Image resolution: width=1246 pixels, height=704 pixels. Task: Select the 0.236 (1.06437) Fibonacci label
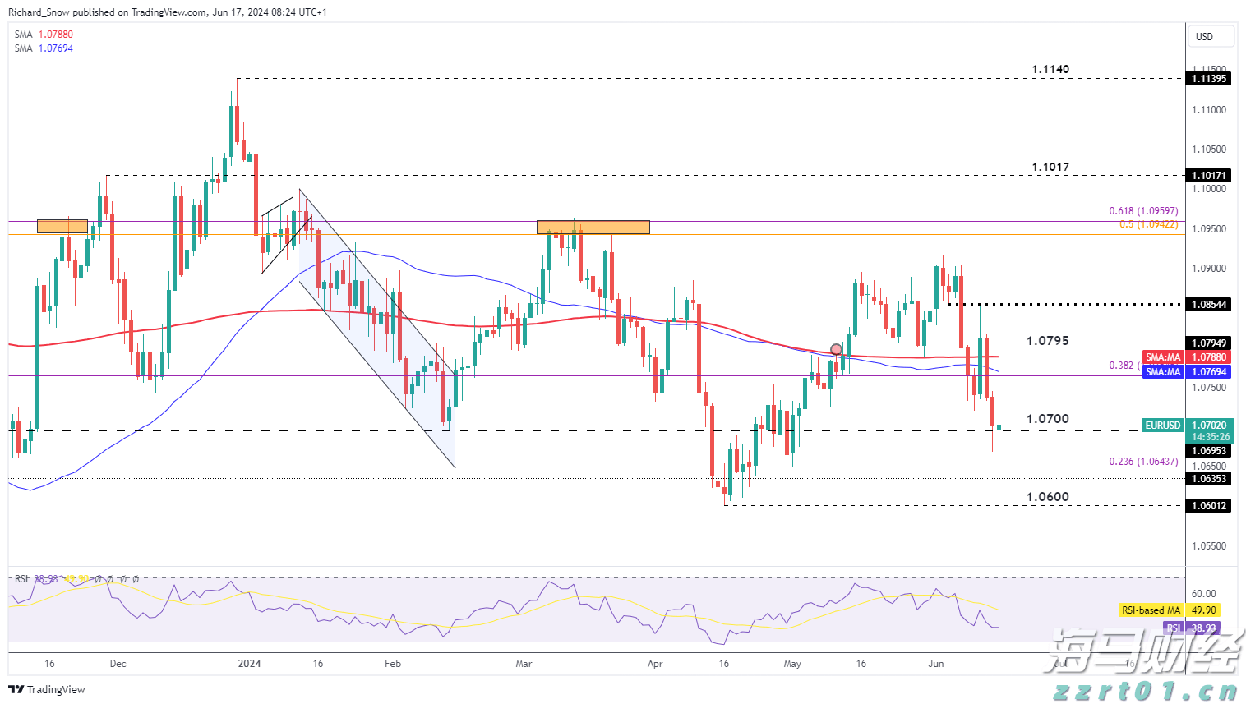[x=1143, y=462]
